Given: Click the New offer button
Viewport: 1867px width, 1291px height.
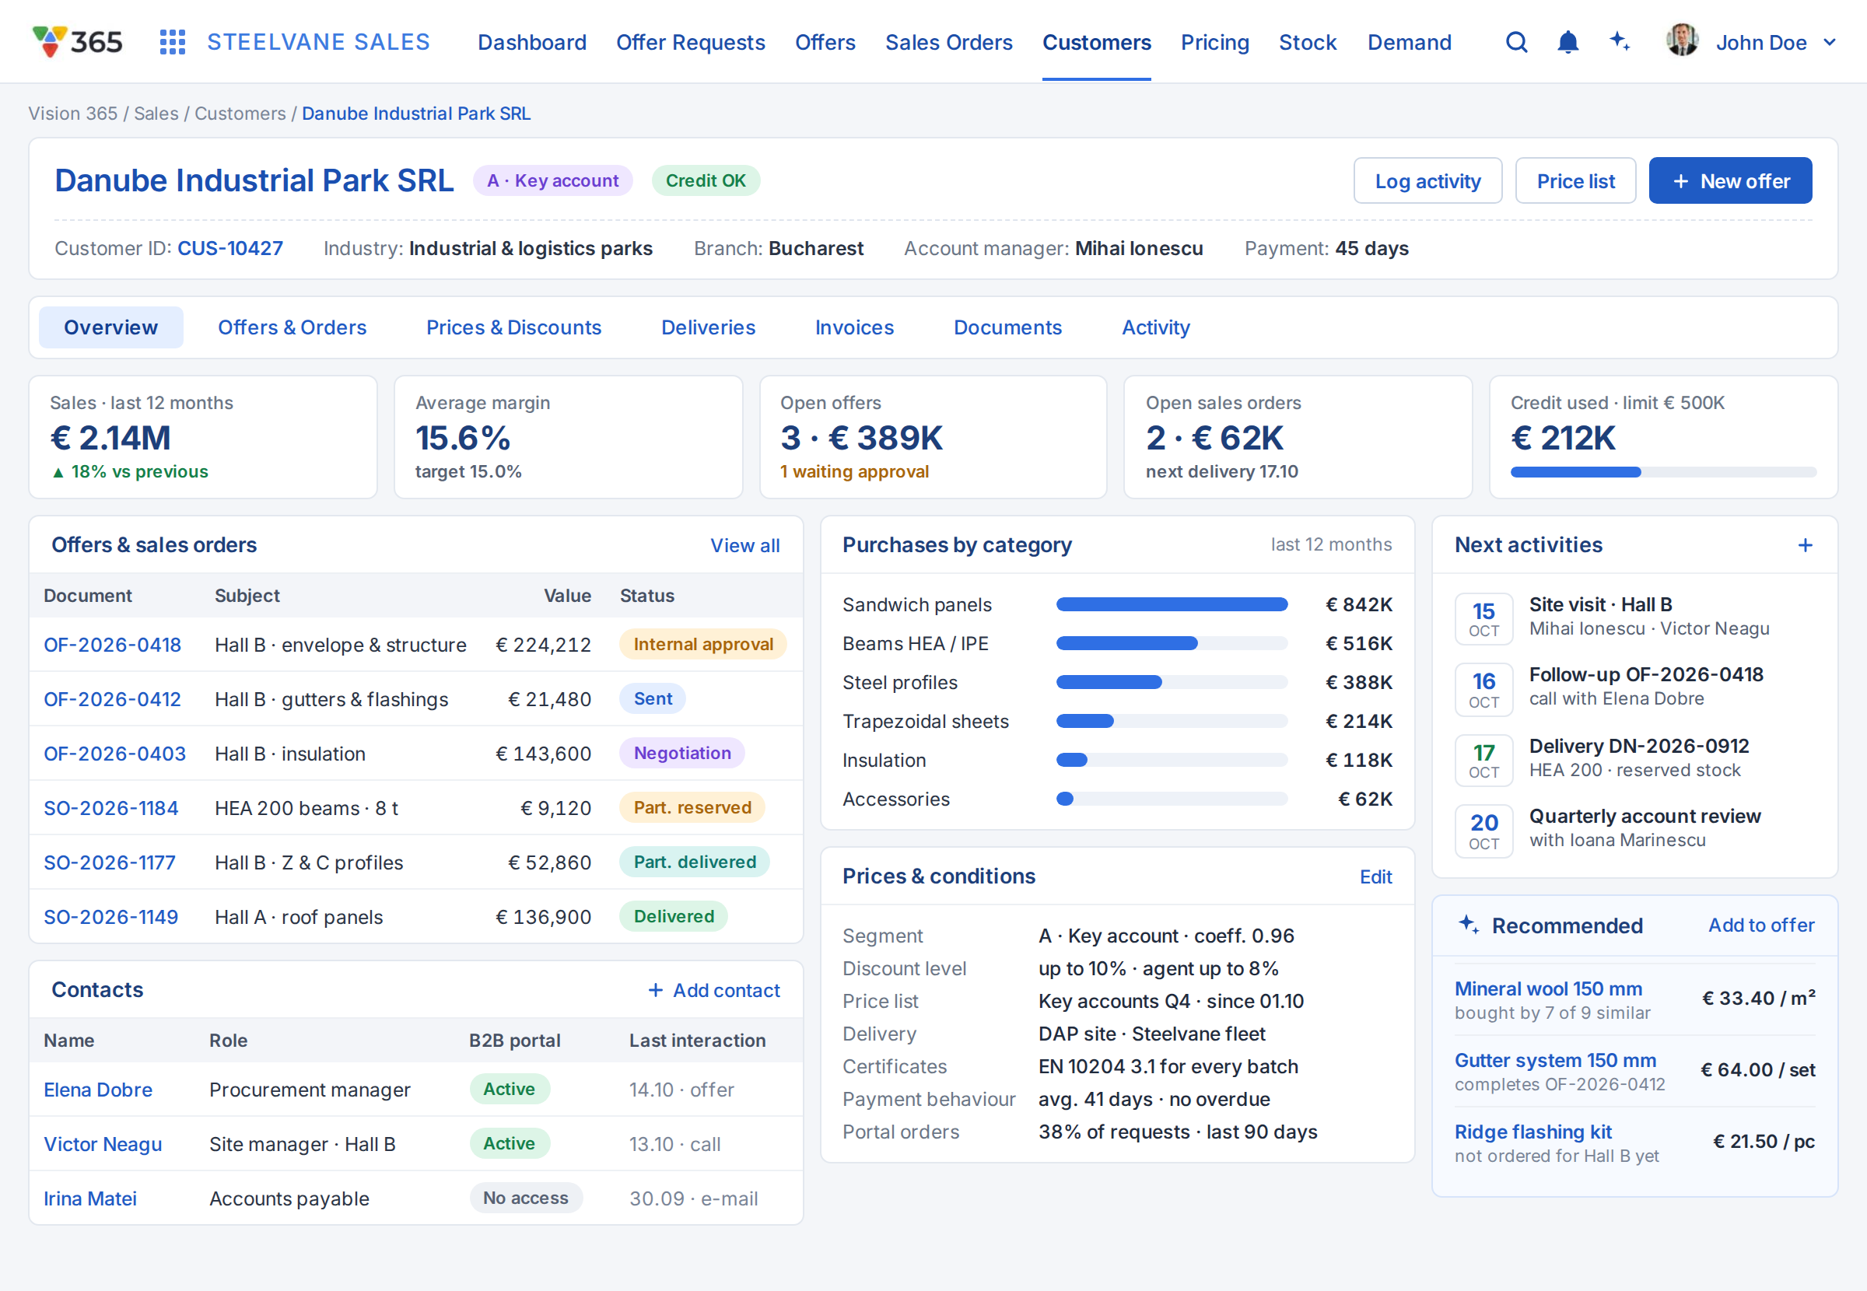Looking at the screenshot, I should [x=1729, y=181].
